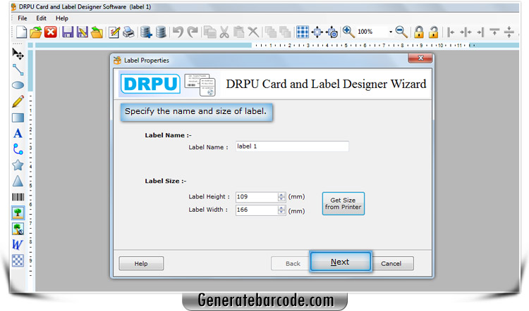Click the delete X icon beside paste

253,32
